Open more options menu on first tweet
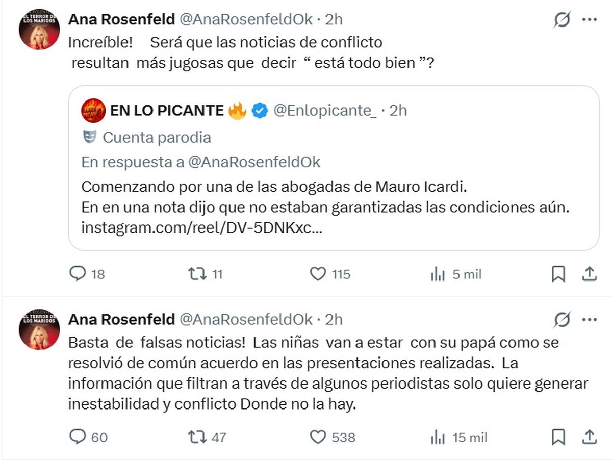Image resolution: width=612 pixels, height=460 pixels. click(x=589, y=20)
